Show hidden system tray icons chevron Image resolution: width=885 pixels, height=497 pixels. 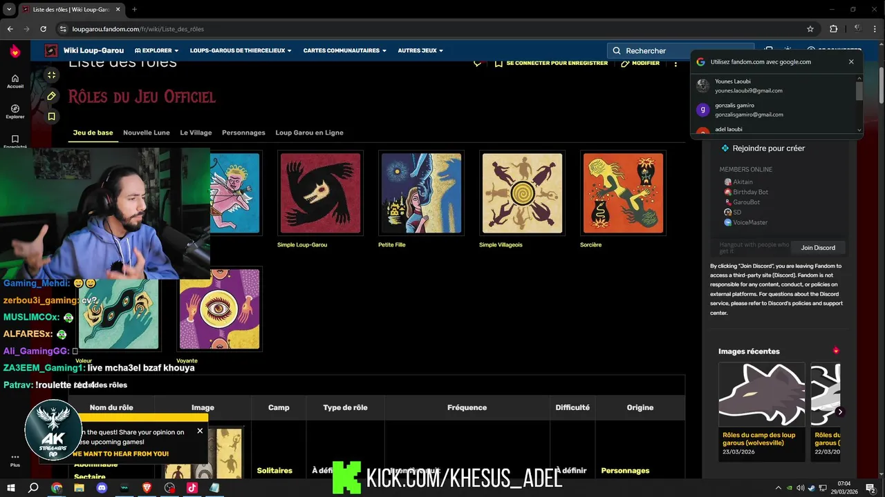click(778, 487)
